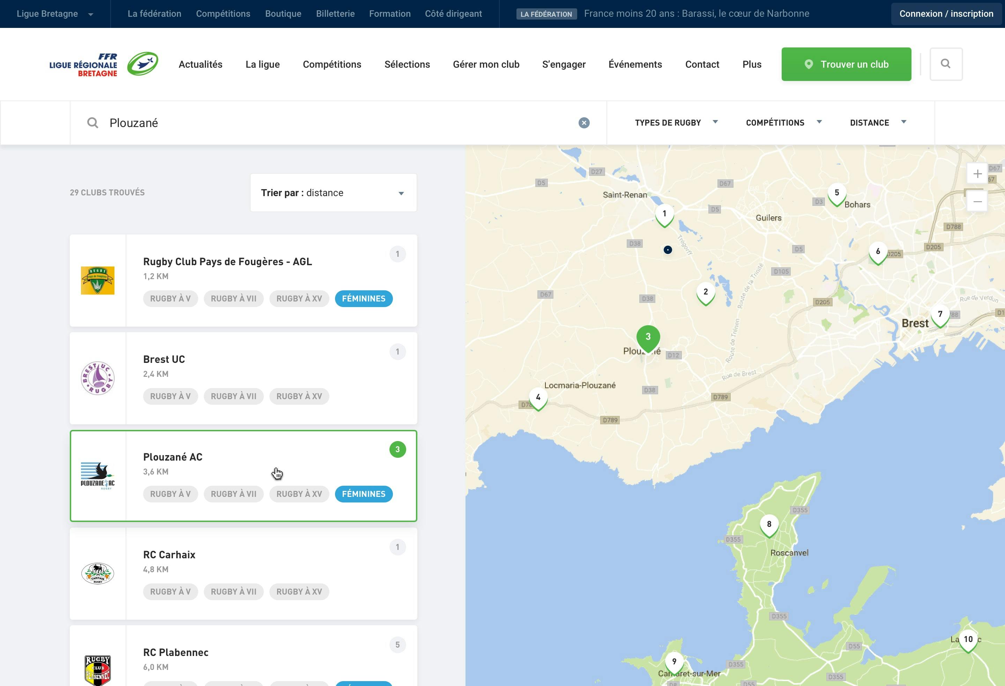Image resolution: width=1005 pixels, height=686 pixels.
Task: Toggle the FÉMININES tag on Fougères club
Action: (364, 299)
